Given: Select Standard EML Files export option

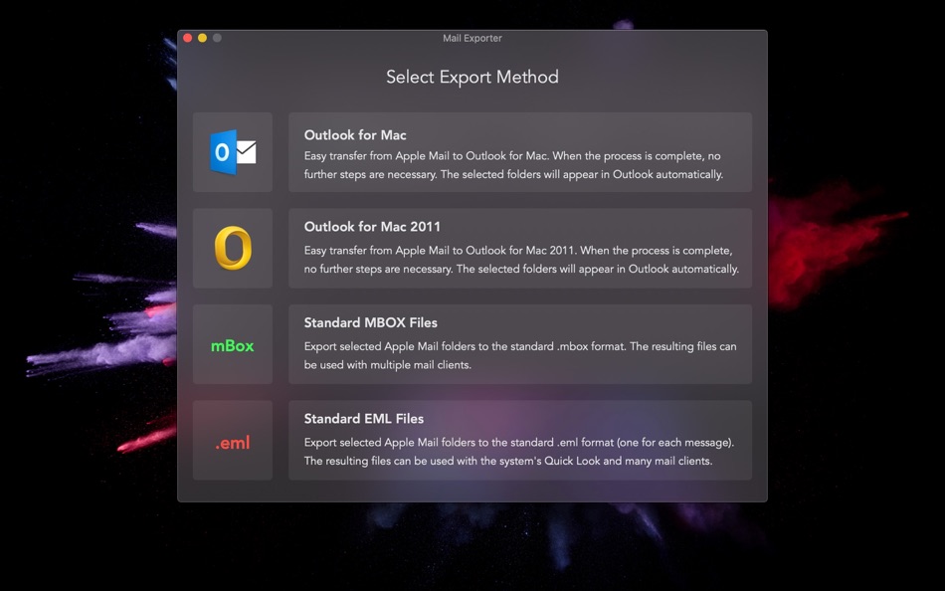Looking at the screenshot, I should [x=520, y=440].
